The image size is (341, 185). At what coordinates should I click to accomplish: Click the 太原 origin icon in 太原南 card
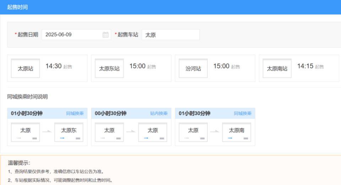(193, 132)
